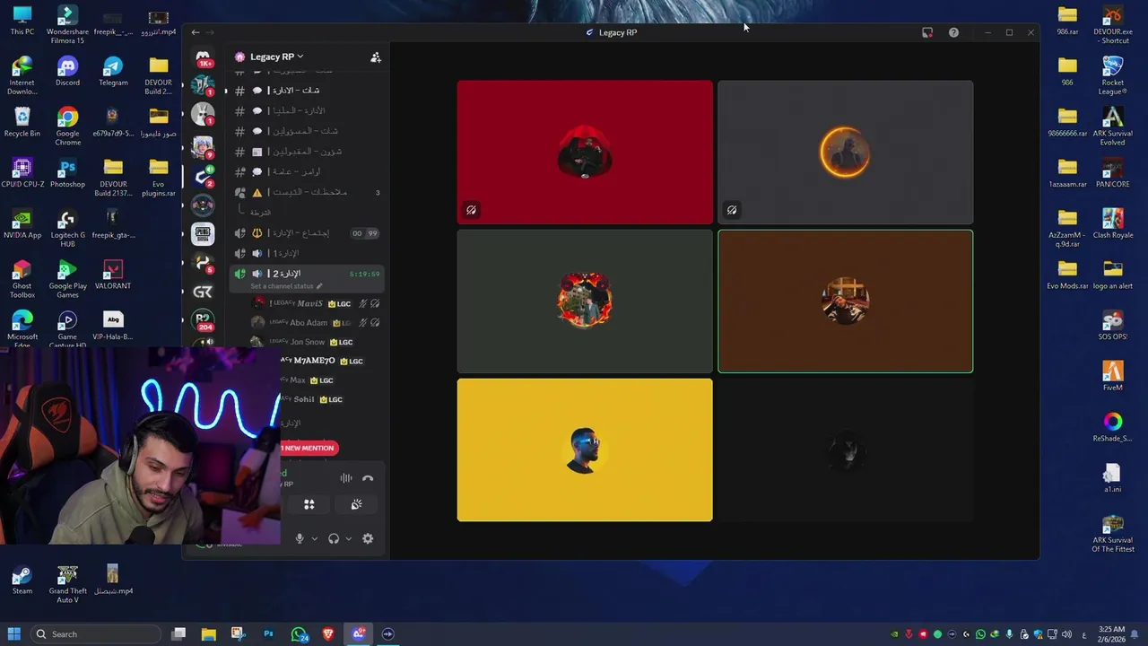This screenshot has width=1148, height=646.
Task: Select Abo Adam in the voice member list
Action: coord(316,323)
